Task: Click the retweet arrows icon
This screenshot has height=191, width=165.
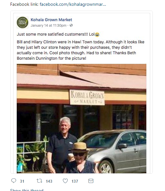Action: point(40,181)
